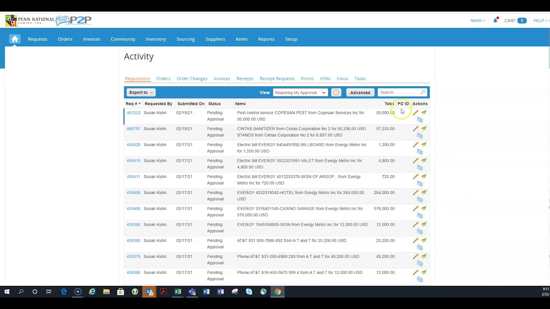This screenshot has height=309, width=550.
Task: Open Google Chrome from the taskbar
Action: click(x=278, y=292)
